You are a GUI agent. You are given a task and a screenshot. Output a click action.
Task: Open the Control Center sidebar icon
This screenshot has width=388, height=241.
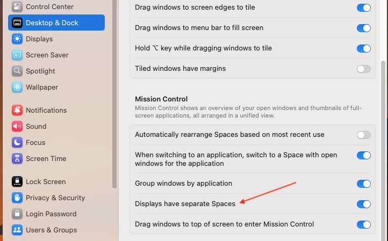click(x=17, y=6)
